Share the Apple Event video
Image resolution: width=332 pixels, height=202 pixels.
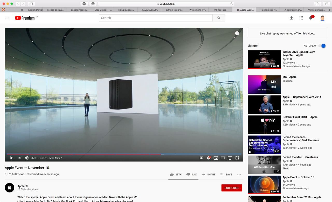209,174
